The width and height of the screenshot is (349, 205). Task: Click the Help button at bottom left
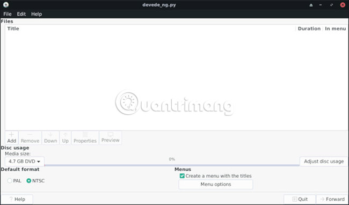17,199
